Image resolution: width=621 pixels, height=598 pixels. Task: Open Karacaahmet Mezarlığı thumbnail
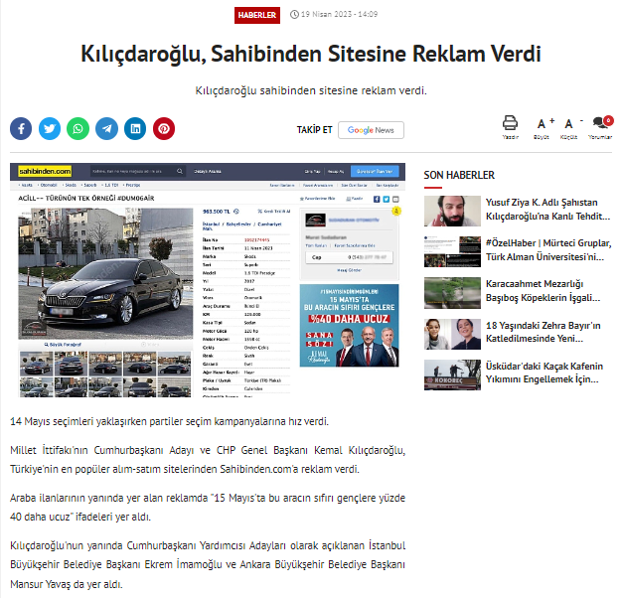(x=452, y=293)
